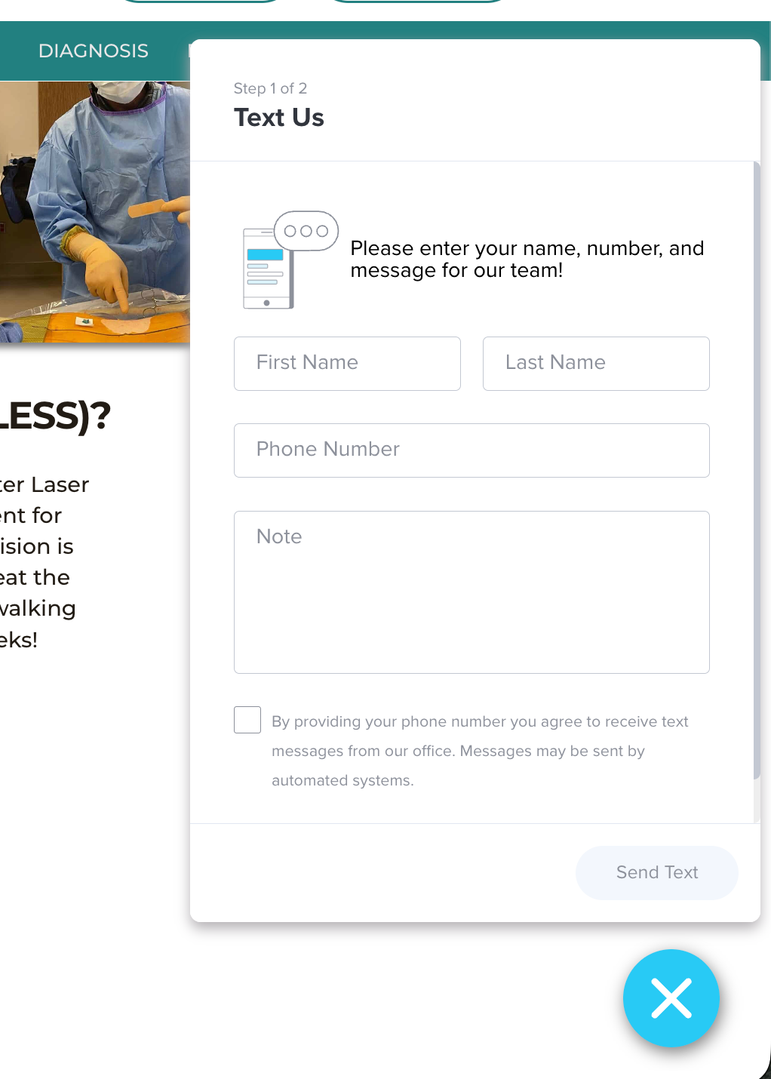The image size is (771, 1079).
Task: Click the Send Text button
Action: 657,872
